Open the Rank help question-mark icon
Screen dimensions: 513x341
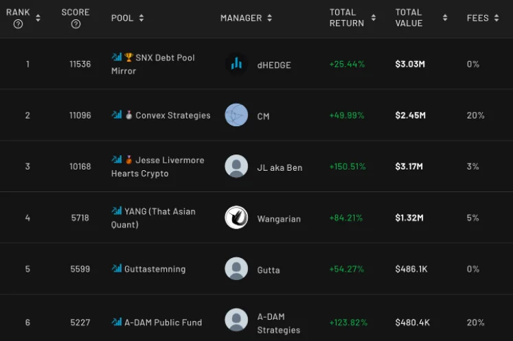tap(18, 24)
